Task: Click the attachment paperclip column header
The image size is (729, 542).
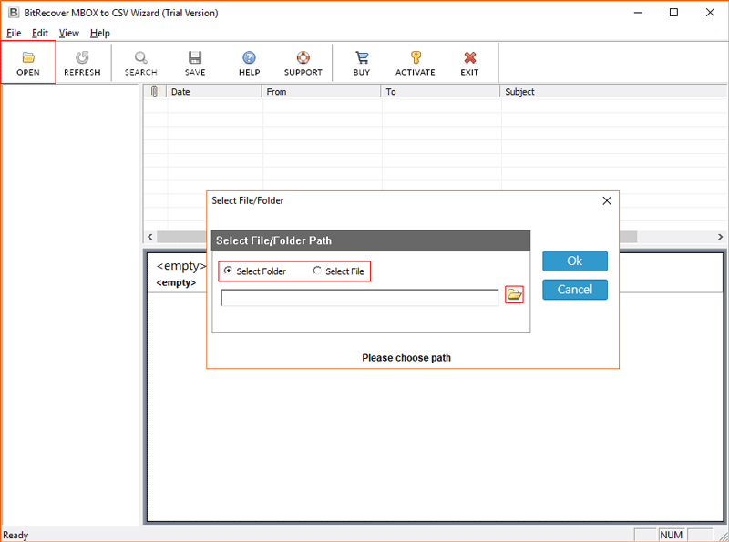Action: [x=154, y=91]
